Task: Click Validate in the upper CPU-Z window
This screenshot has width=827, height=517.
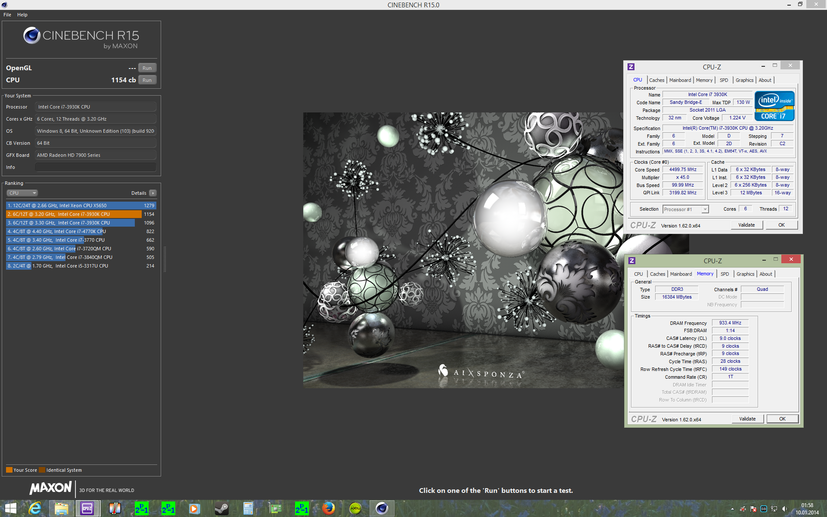Action: click(746, 225)
